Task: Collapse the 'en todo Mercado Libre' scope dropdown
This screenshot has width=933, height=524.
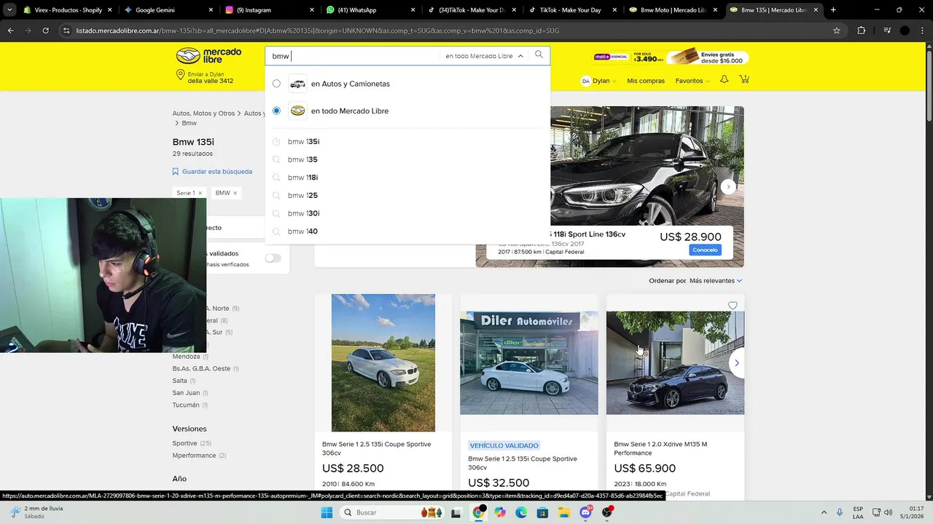Action: (520, 56)
